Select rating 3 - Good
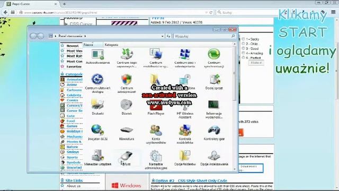The width and height of the screenshot is (339, 191). tap(243, 48)
